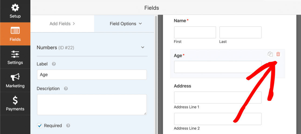This screenshot has width=301, height=134.
Task: Uncheck the Required checkbox
Action: tap(40, 125)
